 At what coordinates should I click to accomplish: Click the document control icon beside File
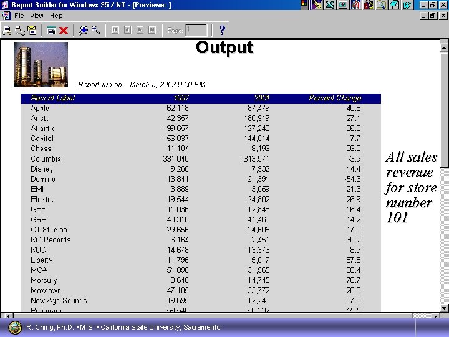tap(6, 16)
